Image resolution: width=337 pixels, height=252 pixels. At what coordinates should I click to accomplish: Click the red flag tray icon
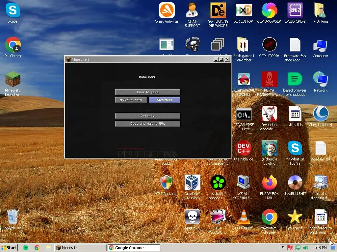290,248
